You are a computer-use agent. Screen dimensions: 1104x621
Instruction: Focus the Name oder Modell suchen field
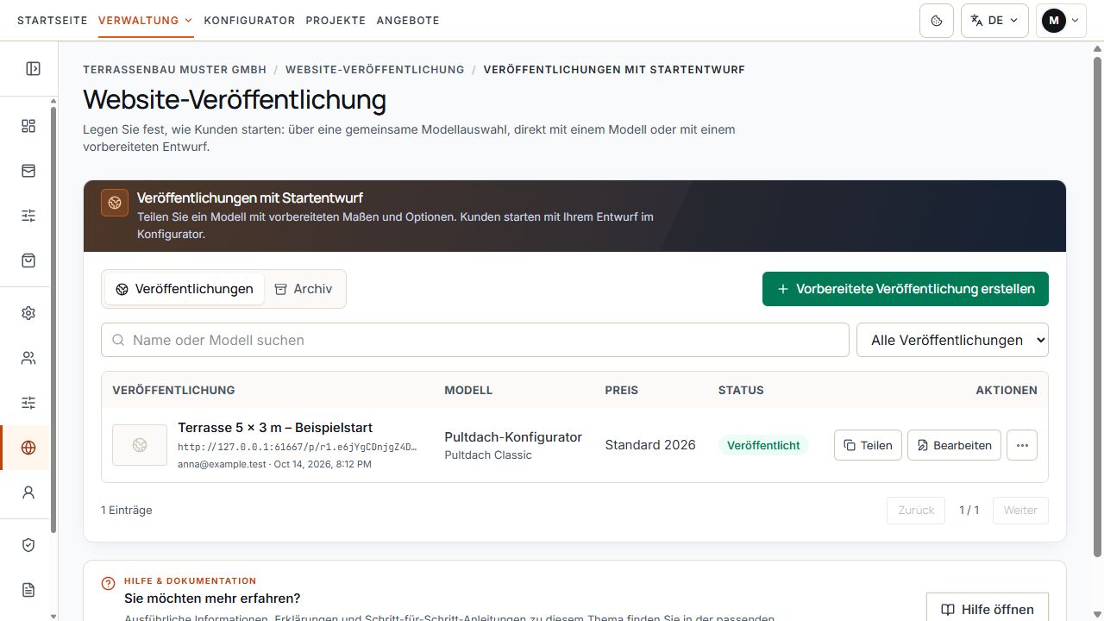pyautogui.click(x=475, y=340)
